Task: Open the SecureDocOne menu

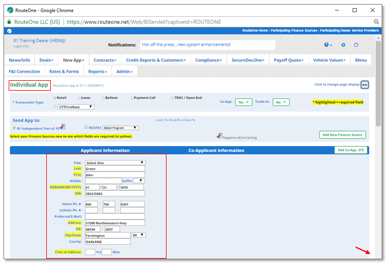Action: pyautogui.click(x=248, y=60)
